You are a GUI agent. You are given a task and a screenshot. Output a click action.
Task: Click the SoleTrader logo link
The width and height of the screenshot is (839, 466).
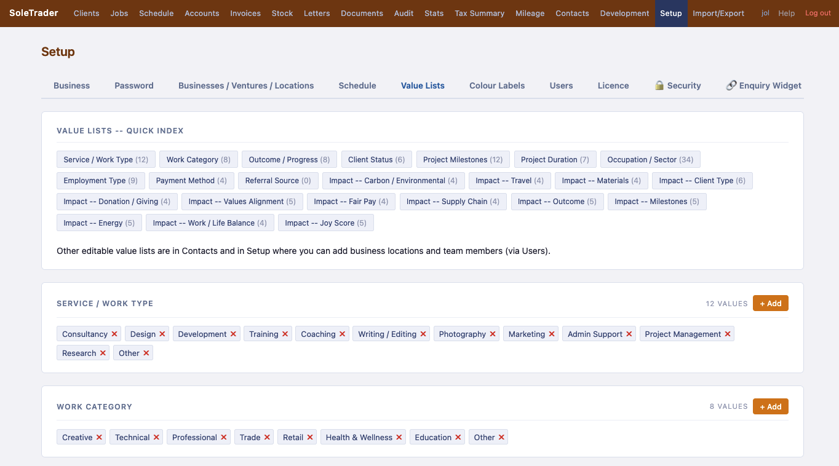click(x=34, y=13)
